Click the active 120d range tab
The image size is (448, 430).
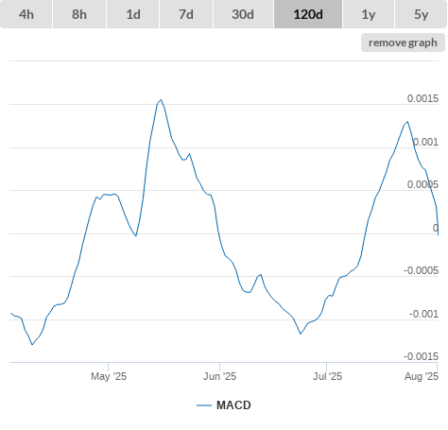(308, 14)
